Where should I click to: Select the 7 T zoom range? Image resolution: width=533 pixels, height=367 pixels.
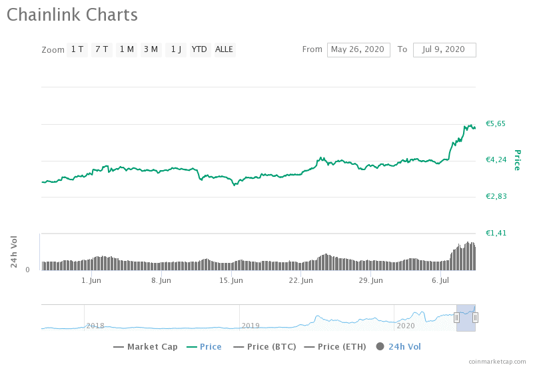(101, 49)
